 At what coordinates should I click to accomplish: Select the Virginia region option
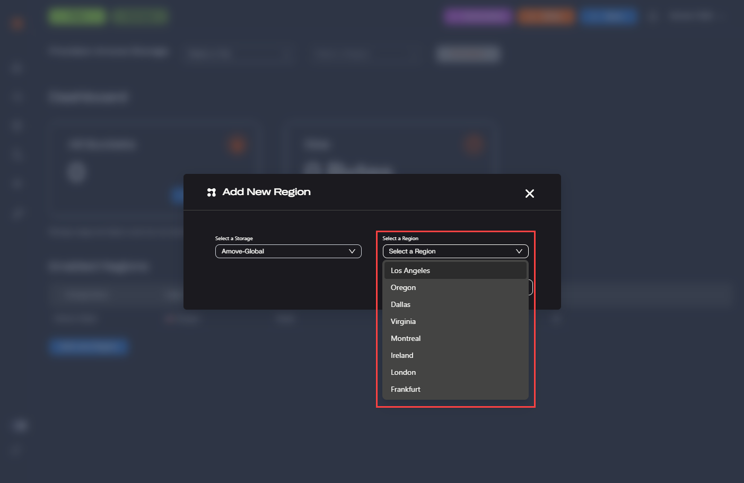click(403, 321)
